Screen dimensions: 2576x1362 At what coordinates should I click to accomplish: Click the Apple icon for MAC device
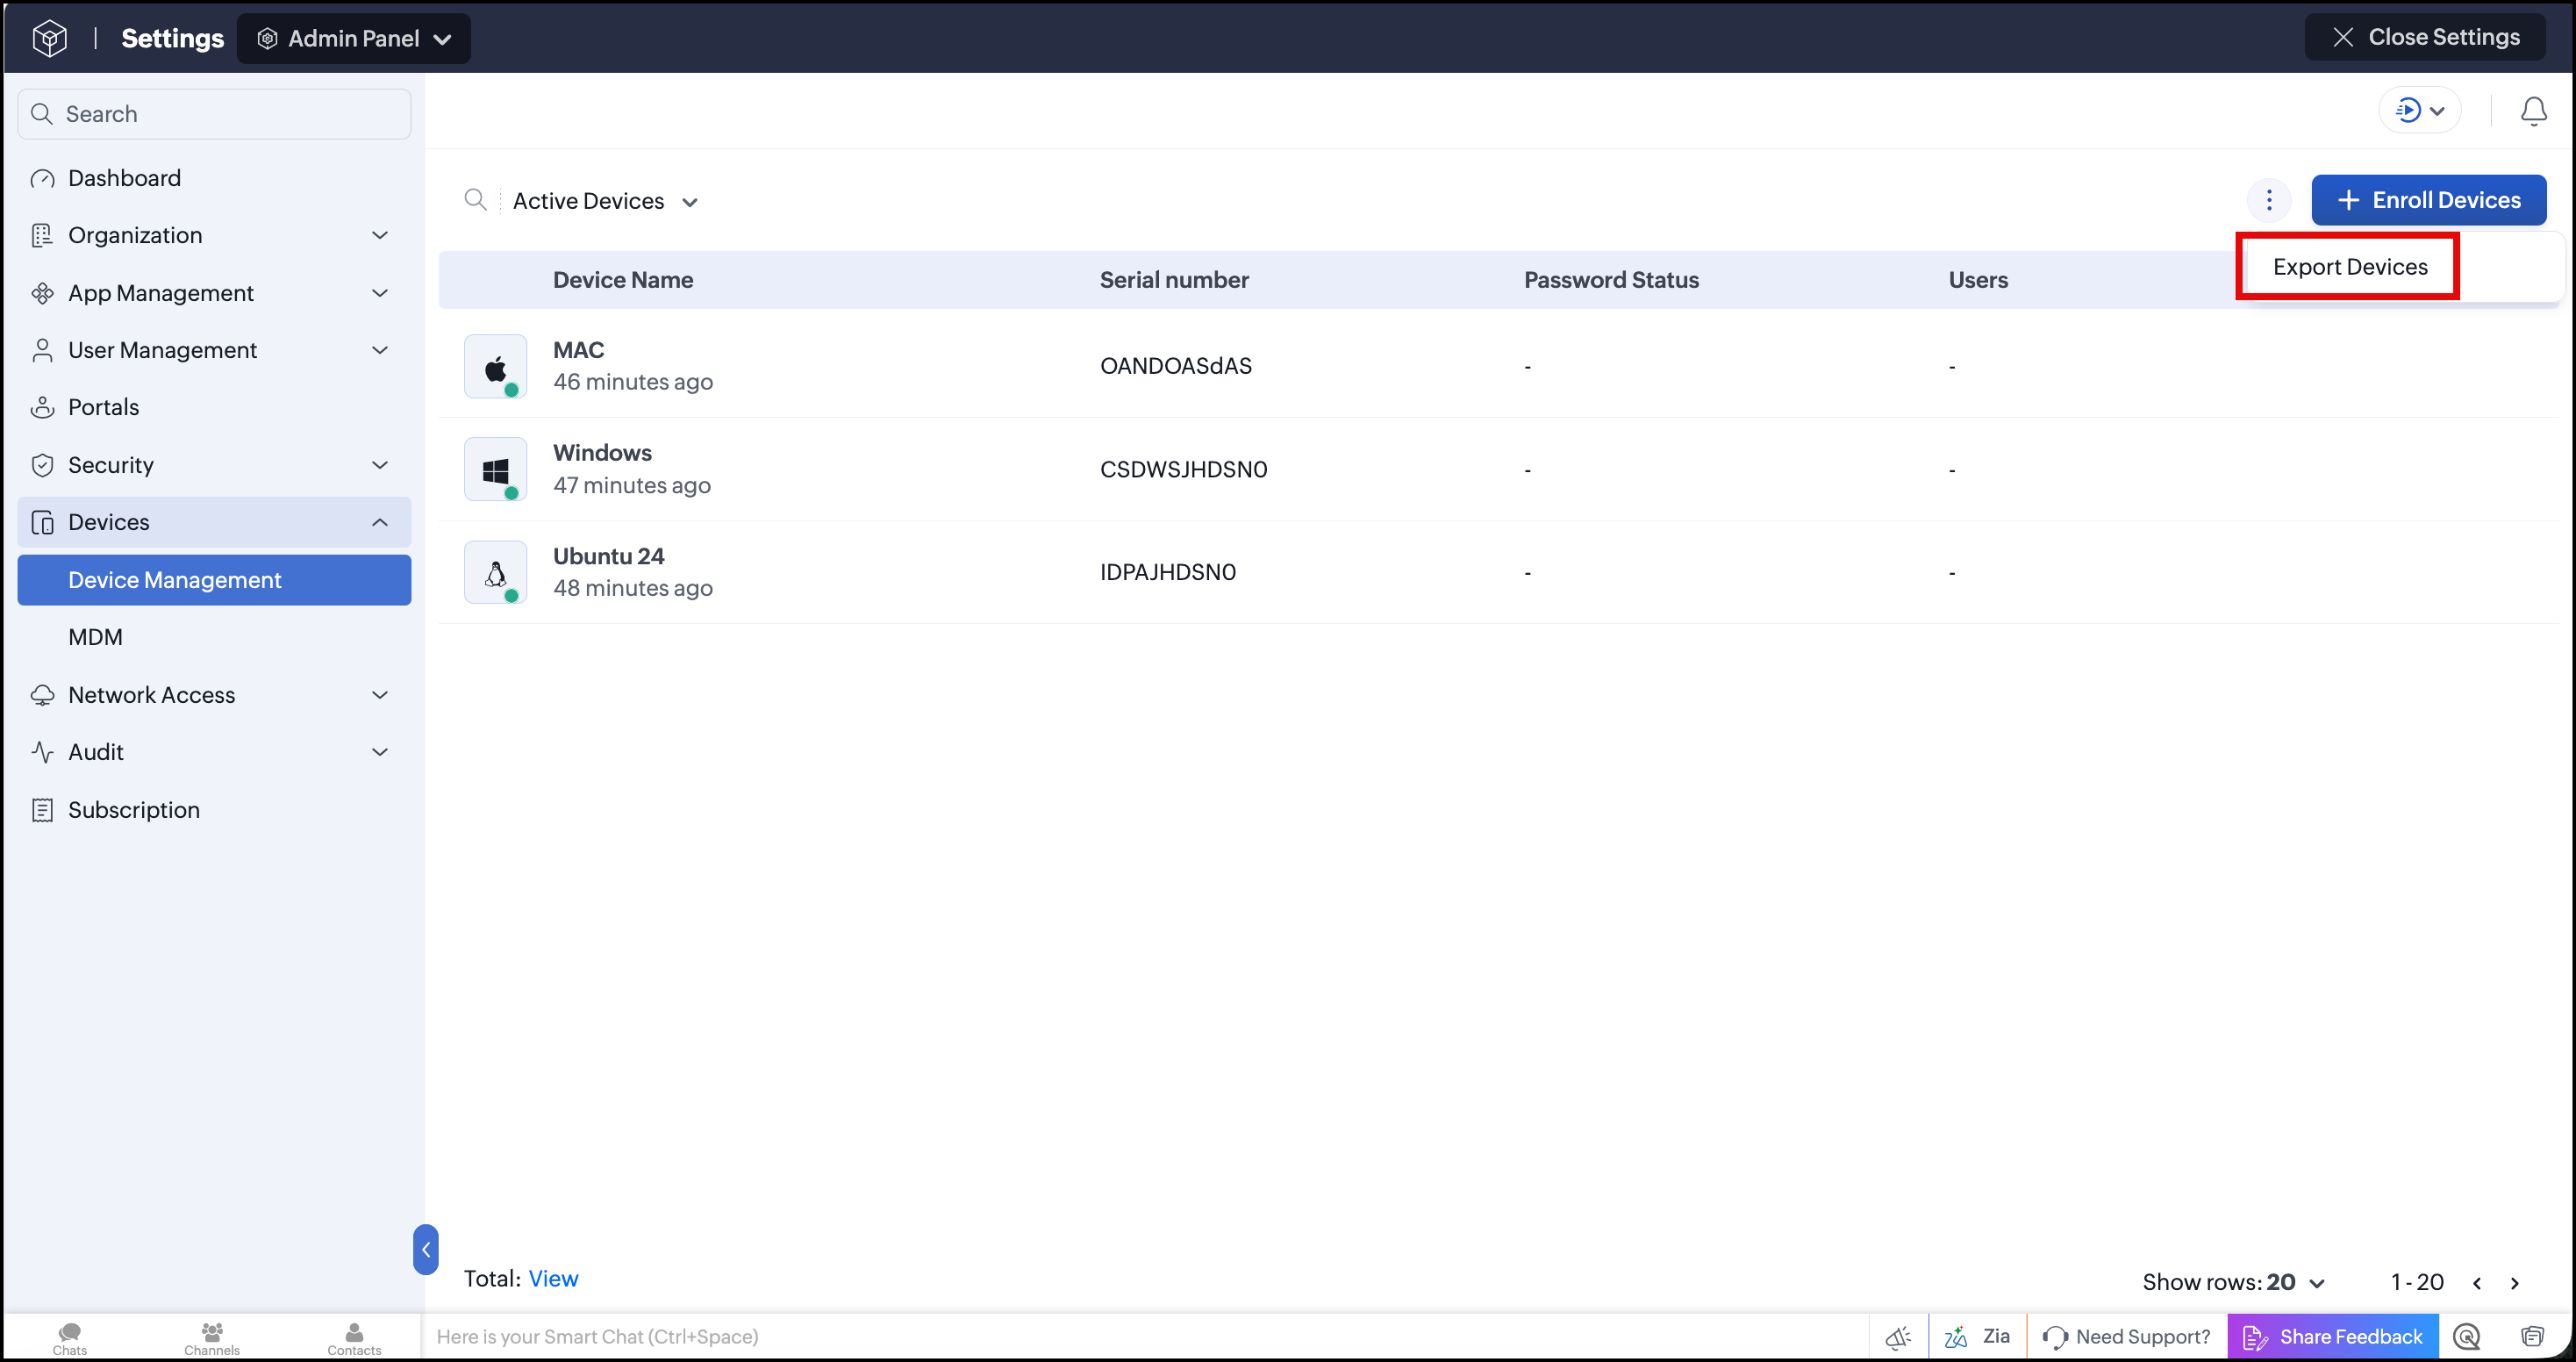click(495, 367)
